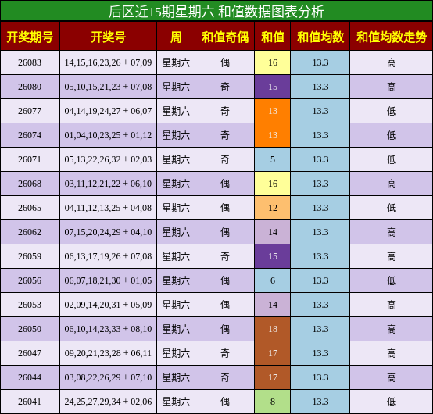Click issue number 26080
This screenshot has height=414, width=433.
click(30, 87)
